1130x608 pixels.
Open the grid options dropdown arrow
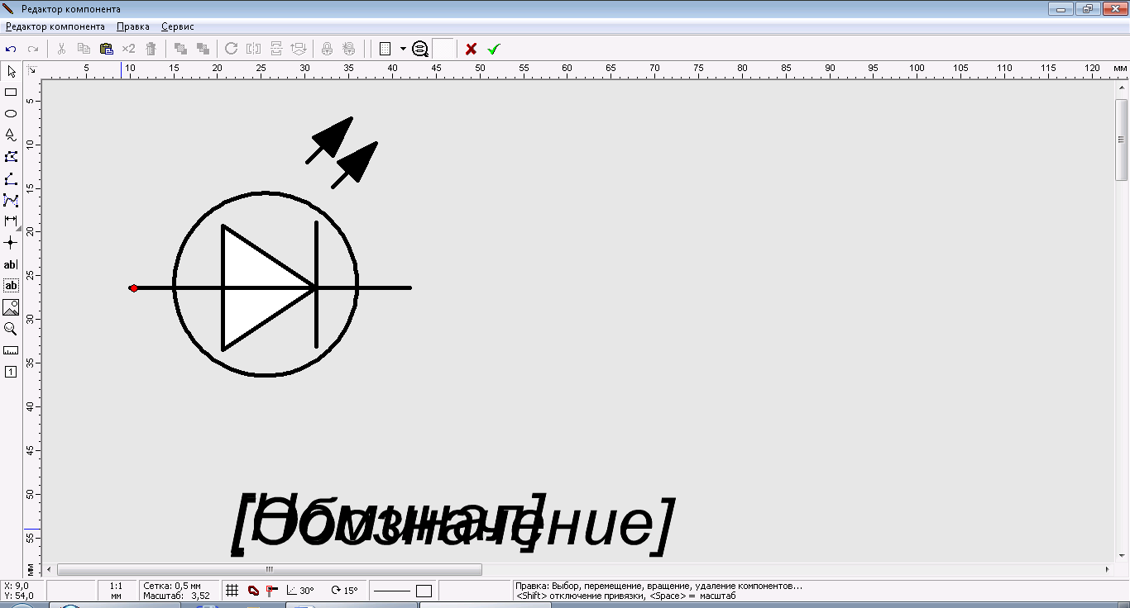pyautogui.click(x=403, y=49)
